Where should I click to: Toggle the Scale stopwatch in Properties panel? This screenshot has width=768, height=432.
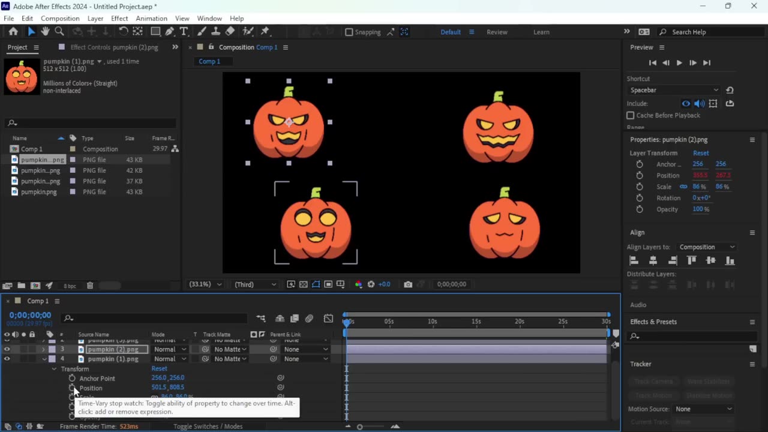[640, 187]
